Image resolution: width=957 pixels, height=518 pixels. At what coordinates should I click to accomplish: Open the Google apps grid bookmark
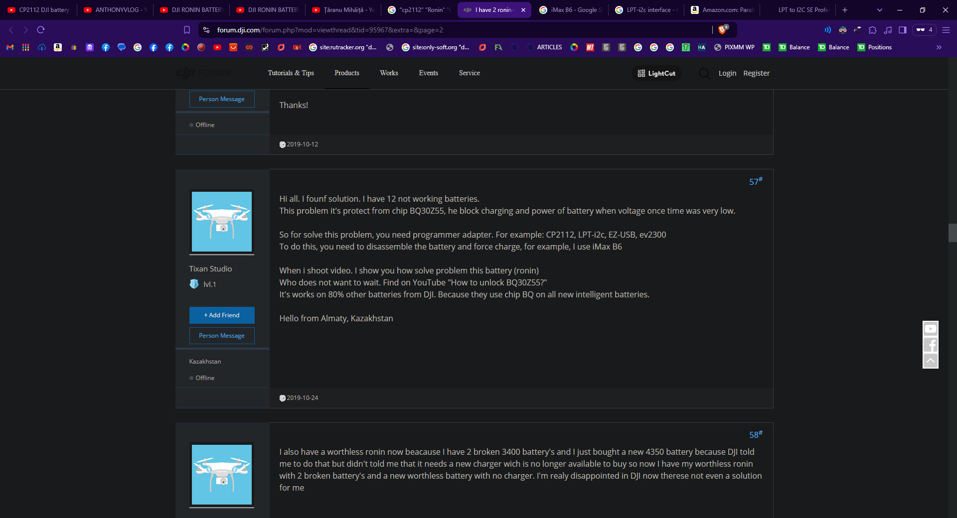(x=26, y=47)
